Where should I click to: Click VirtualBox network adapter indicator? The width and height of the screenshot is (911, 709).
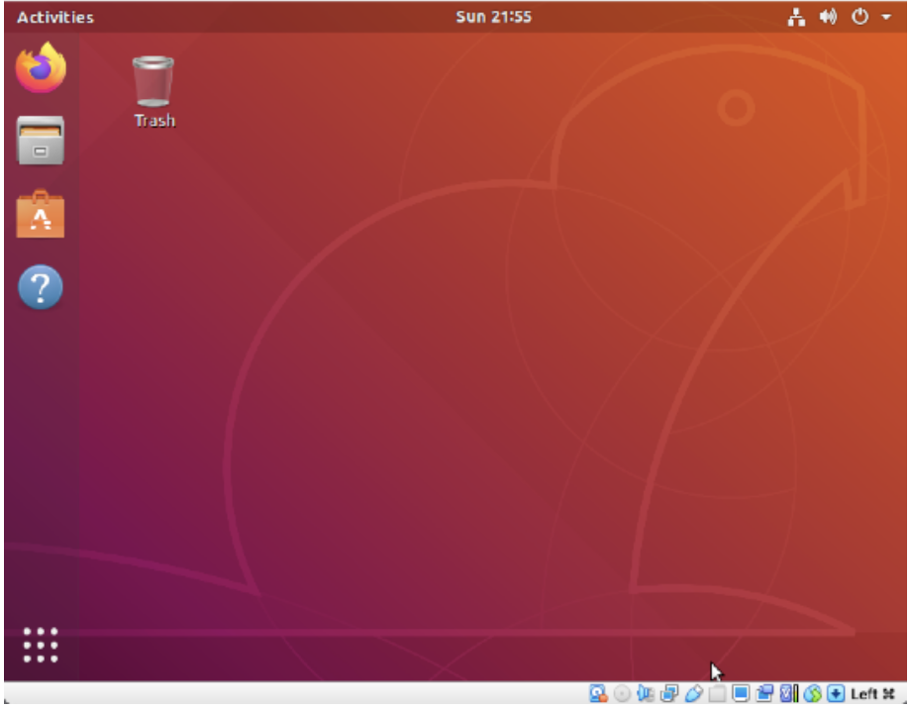click(669, 693)
